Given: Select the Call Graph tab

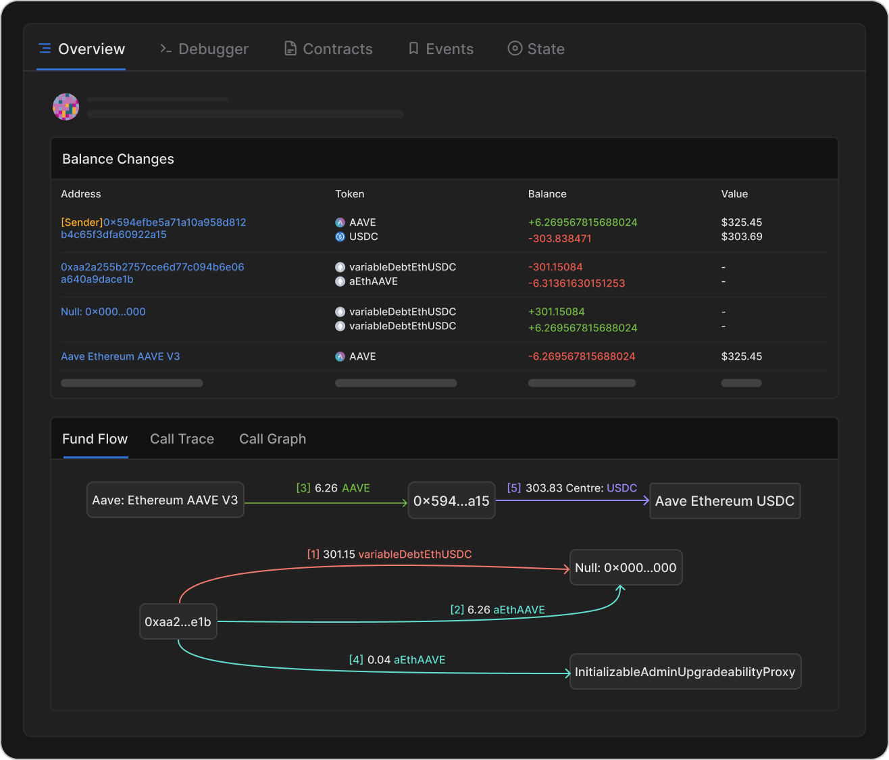Looking at the screenshot, I should click(272, 439).
